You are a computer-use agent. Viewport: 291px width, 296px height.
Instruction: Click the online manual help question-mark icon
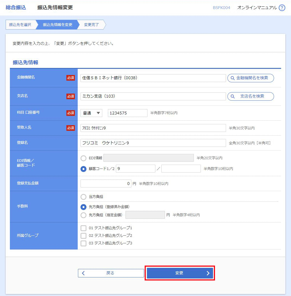point(282,8)
